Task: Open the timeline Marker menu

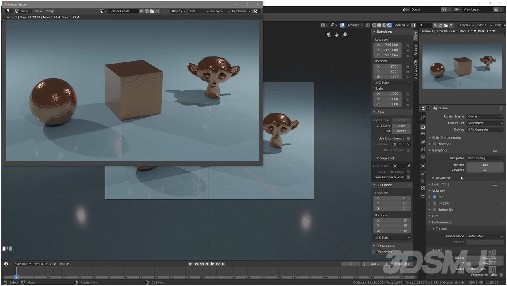Action: [x=65, y=263]
